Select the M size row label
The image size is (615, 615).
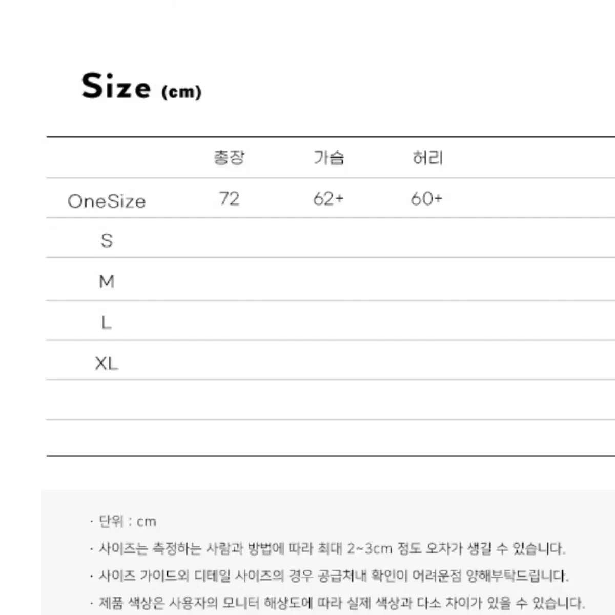(107, 281)
